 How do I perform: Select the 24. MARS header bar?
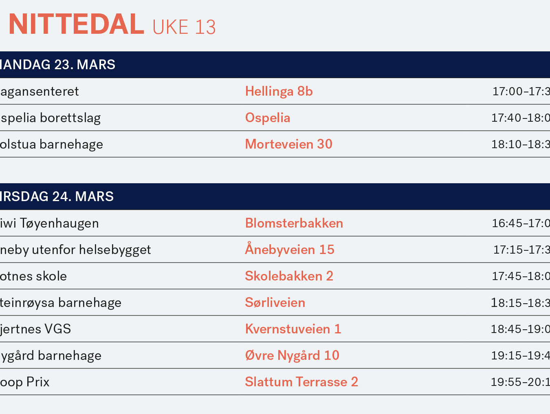275,197
